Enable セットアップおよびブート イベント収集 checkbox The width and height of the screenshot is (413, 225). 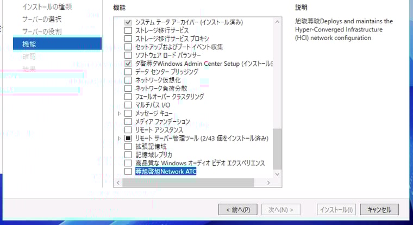pyautogui.click(x=128, y=47)
